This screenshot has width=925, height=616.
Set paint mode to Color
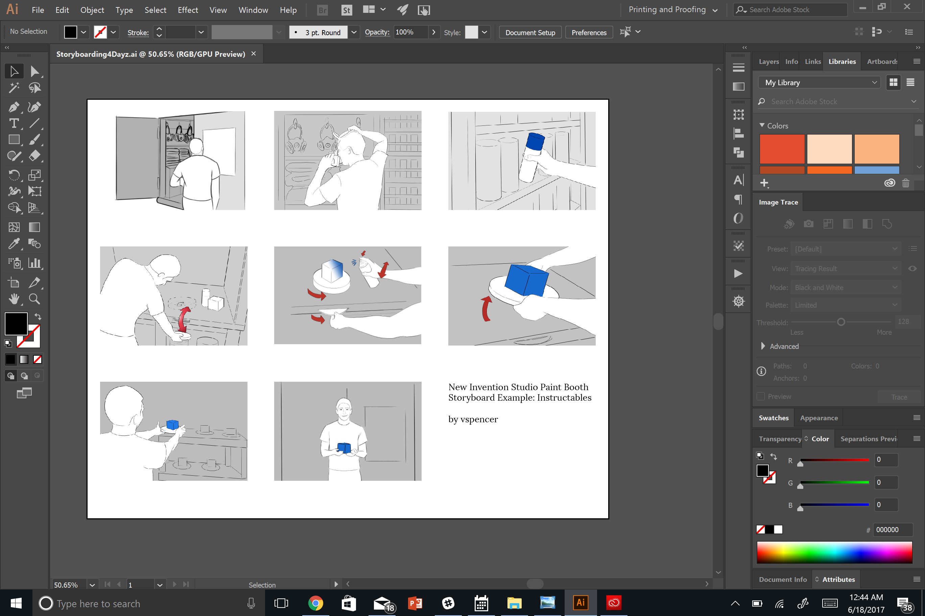click(10, 359)
